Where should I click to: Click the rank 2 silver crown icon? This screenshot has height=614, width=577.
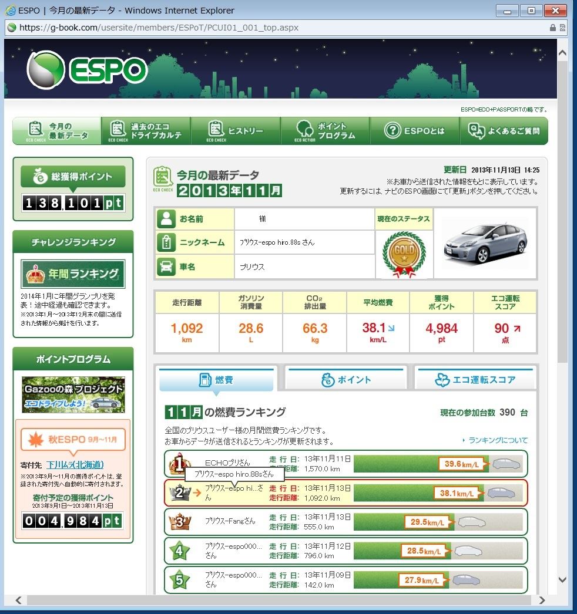click(179, 492)
